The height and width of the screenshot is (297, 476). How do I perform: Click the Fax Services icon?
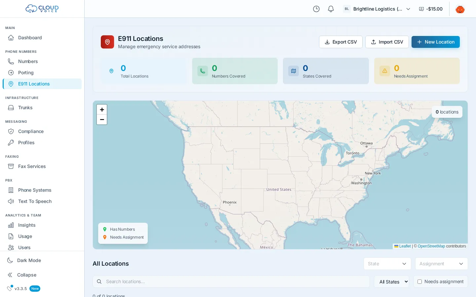(11, 166)
